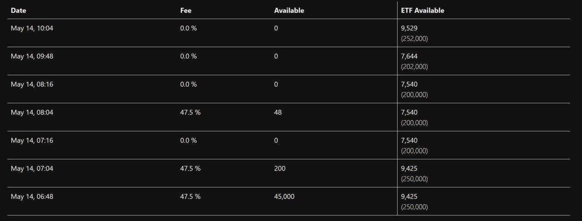Click the 45,000 available value
Image resolution: width=582 pixels, height=221 pixels.
click(284, 197)
